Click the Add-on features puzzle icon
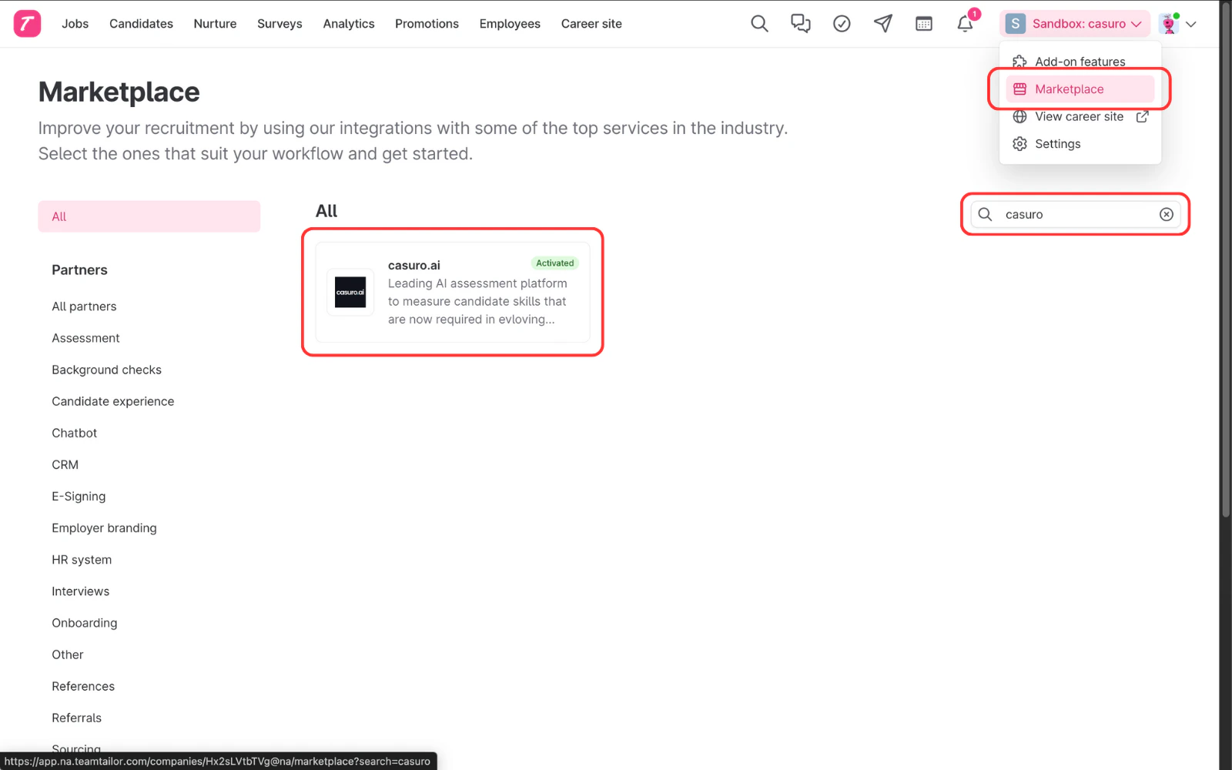Viewport: 1232px width, 770px height. click(1019, 62)
